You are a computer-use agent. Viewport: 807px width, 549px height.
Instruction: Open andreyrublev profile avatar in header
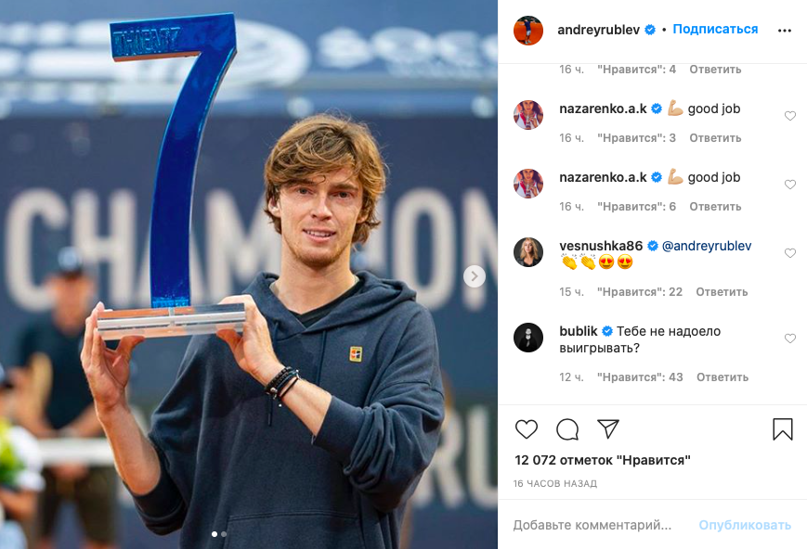click(x=528, y=31)
